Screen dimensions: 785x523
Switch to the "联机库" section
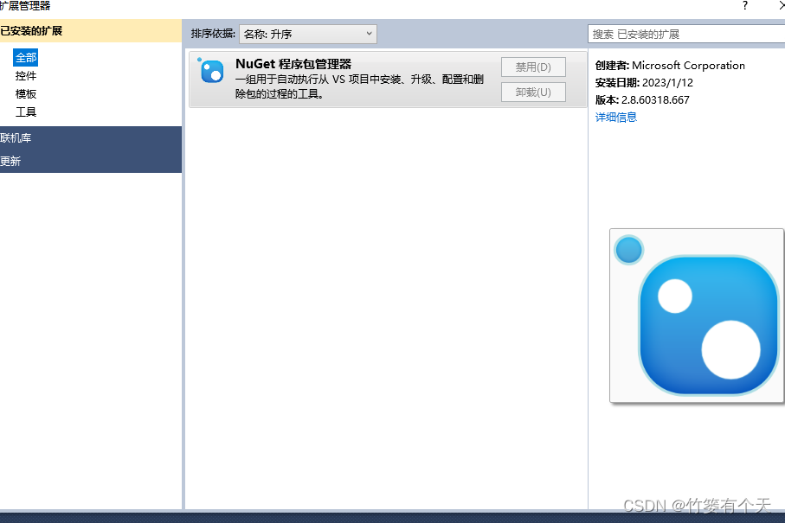(x=91, y=137)
